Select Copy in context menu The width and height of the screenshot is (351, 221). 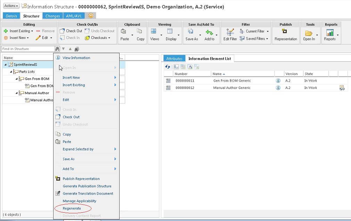click(67, 134)
